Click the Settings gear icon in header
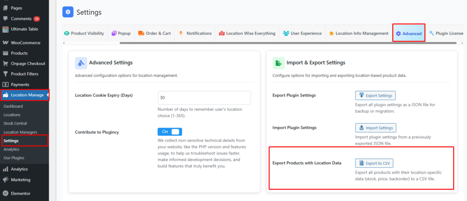467x201 pixels. [x=68, y=12]
